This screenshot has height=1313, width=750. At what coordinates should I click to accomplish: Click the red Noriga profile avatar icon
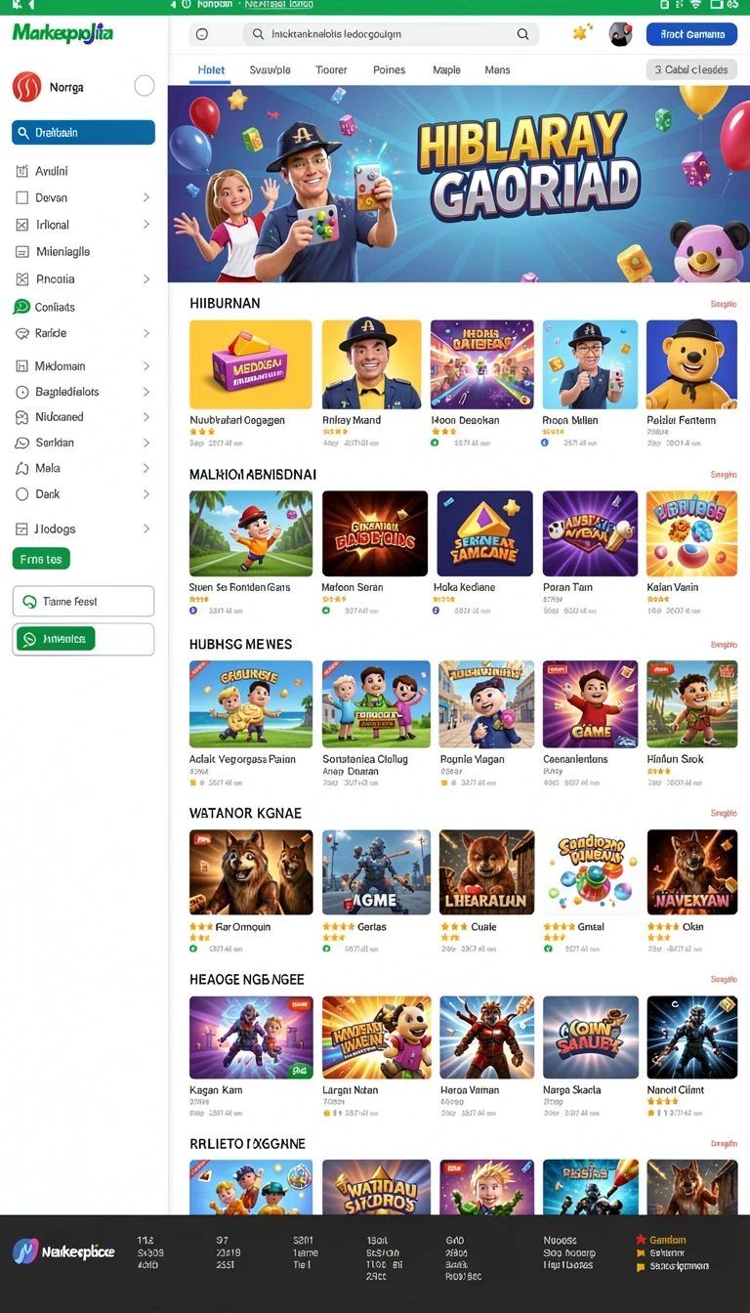point(26,87)
